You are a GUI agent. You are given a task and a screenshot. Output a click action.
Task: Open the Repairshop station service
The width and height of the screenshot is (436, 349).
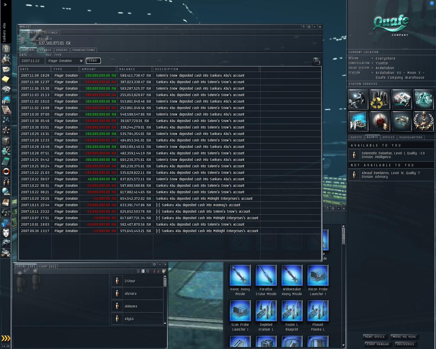pyautogui.click(x=358, y=99)
